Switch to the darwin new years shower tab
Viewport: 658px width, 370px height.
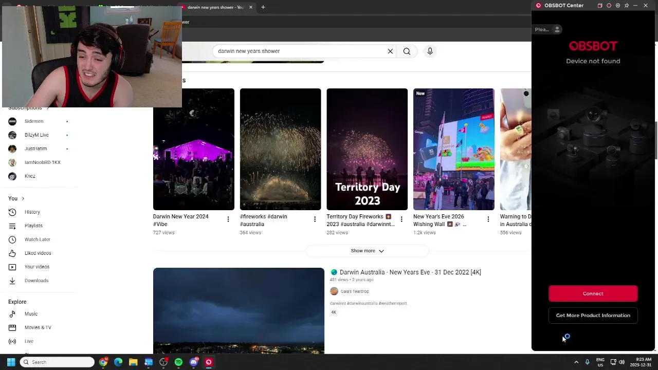(x=215, y=7)
